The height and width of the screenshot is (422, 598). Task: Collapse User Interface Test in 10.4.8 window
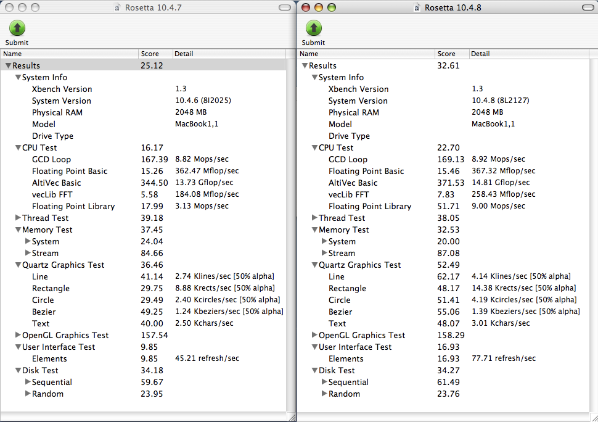314,347
